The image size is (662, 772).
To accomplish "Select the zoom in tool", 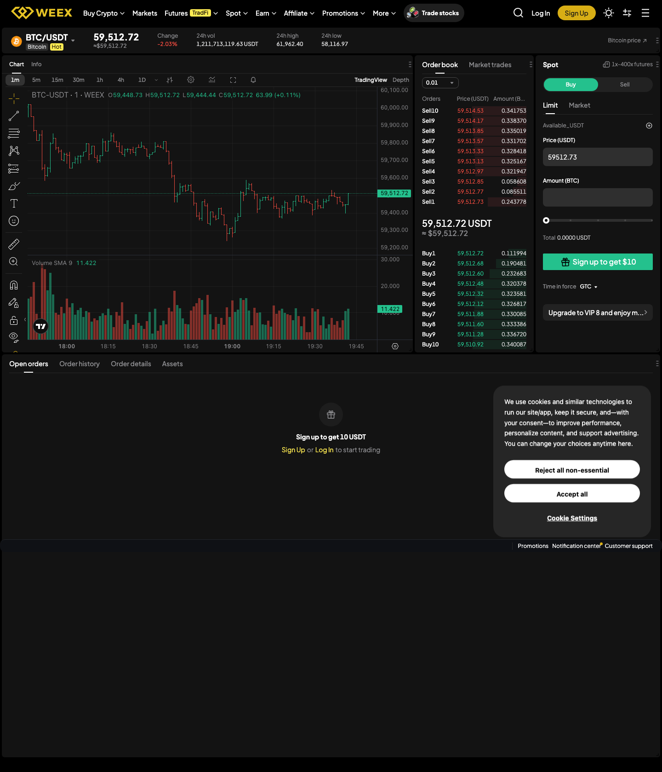I will [14, 261].
